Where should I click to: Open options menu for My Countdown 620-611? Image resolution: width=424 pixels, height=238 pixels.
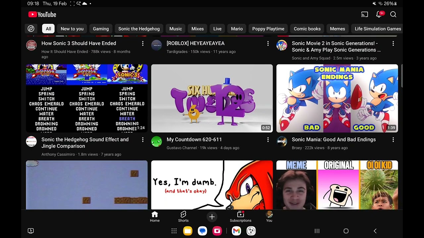(x=268, y=140)
